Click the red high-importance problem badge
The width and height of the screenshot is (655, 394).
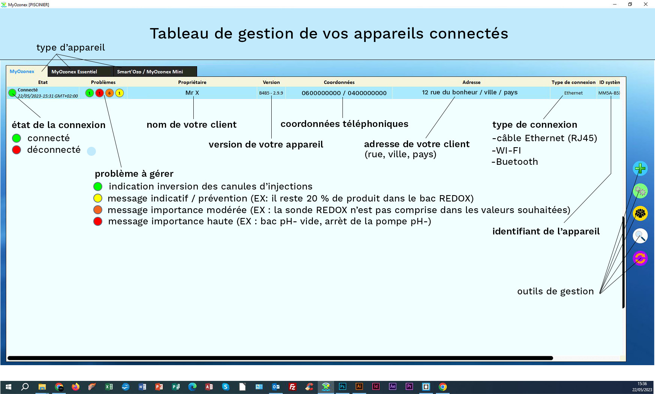[x=100, y=93]
